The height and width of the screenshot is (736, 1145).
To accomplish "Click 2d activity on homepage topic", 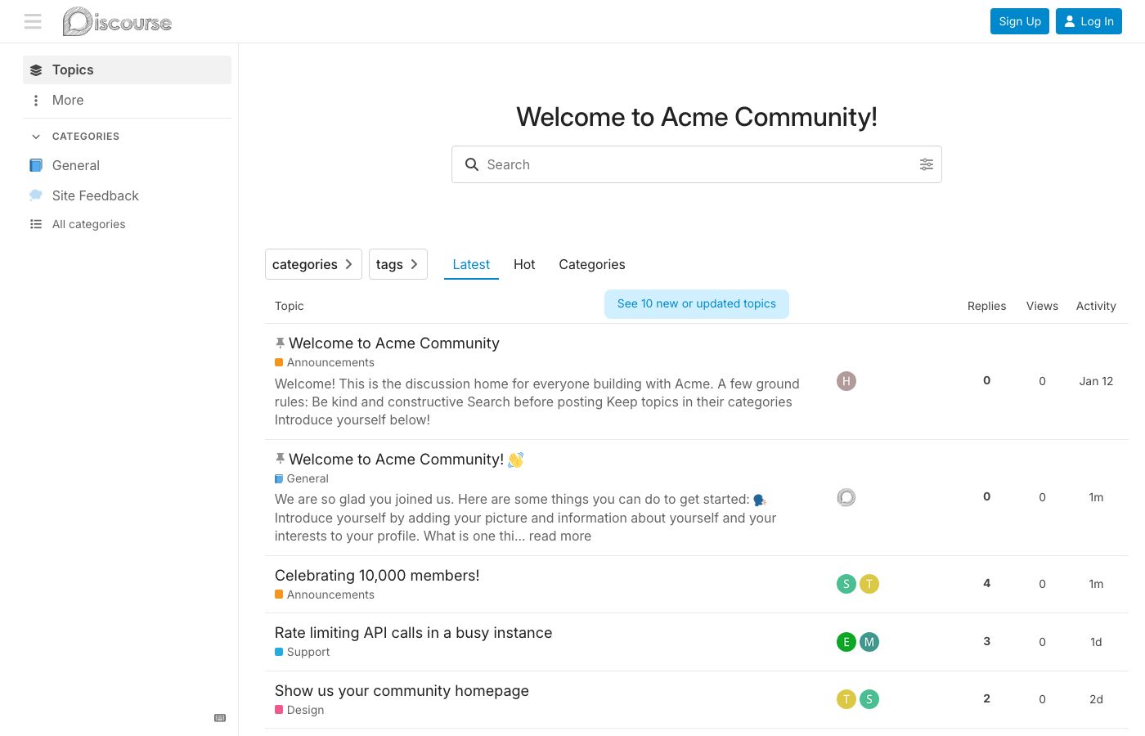I will [x=1096, y=699].
